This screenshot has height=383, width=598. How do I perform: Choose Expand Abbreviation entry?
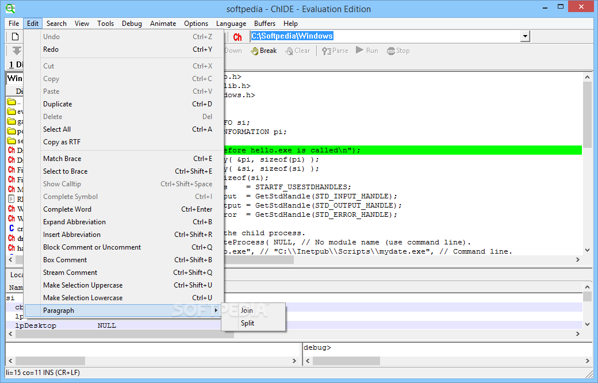pos(124,222)
